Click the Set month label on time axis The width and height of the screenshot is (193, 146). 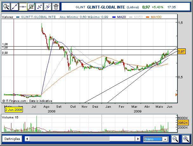point(59,107)
